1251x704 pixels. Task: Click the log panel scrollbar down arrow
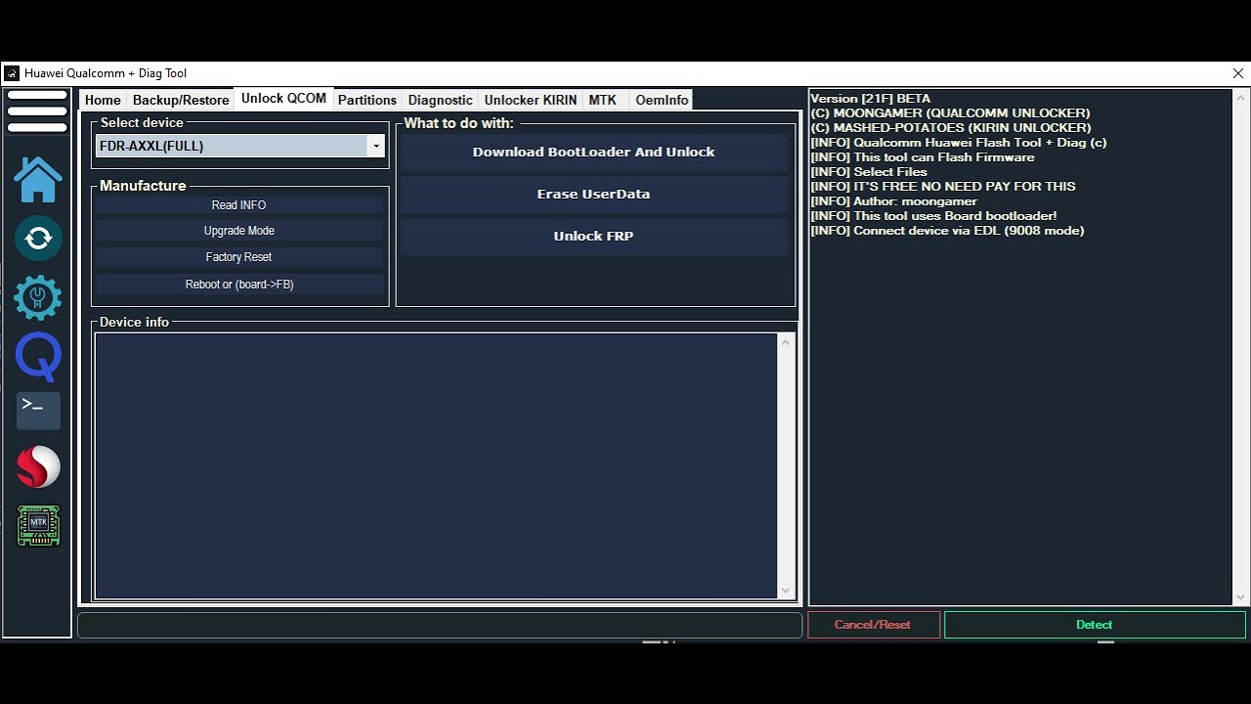click(1242, 597)
